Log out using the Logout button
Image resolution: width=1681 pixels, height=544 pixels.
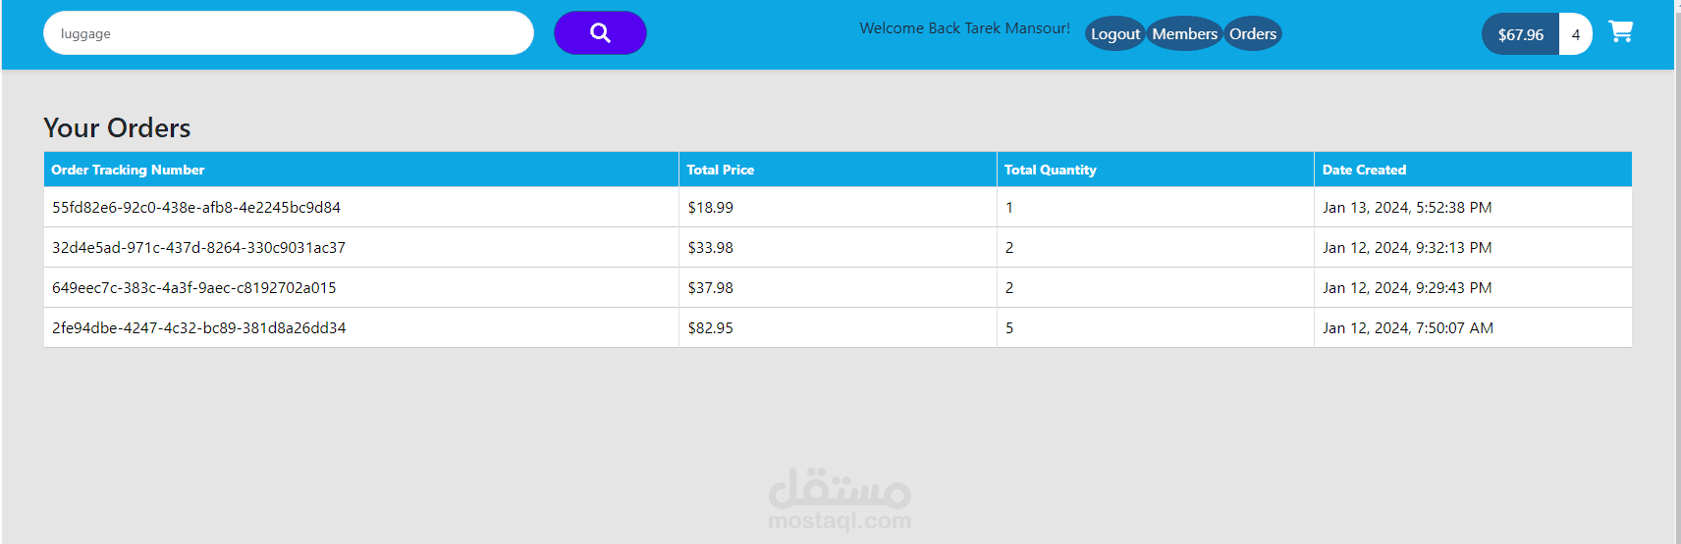[1115, 34]
